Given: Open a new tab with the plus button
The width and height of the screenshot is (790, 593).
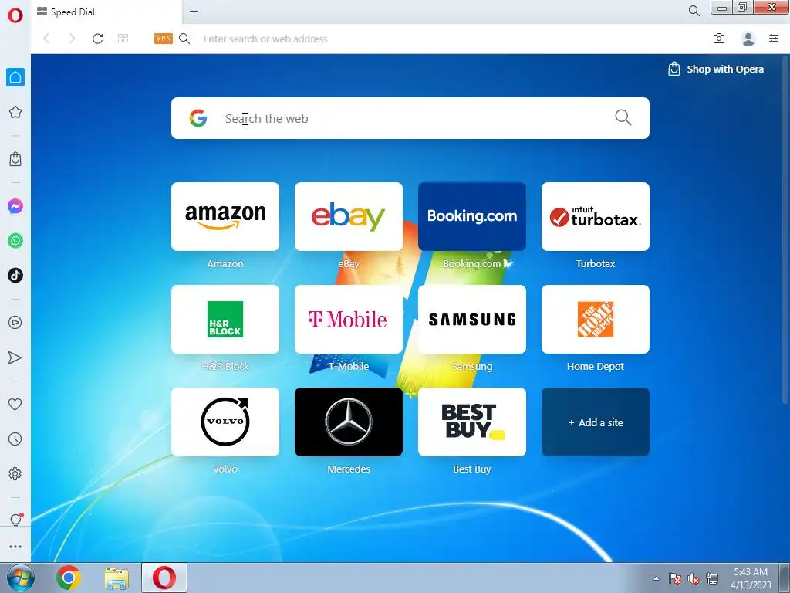Looking at the screenshot, I should pyautogui.click(x=194, y=11).
